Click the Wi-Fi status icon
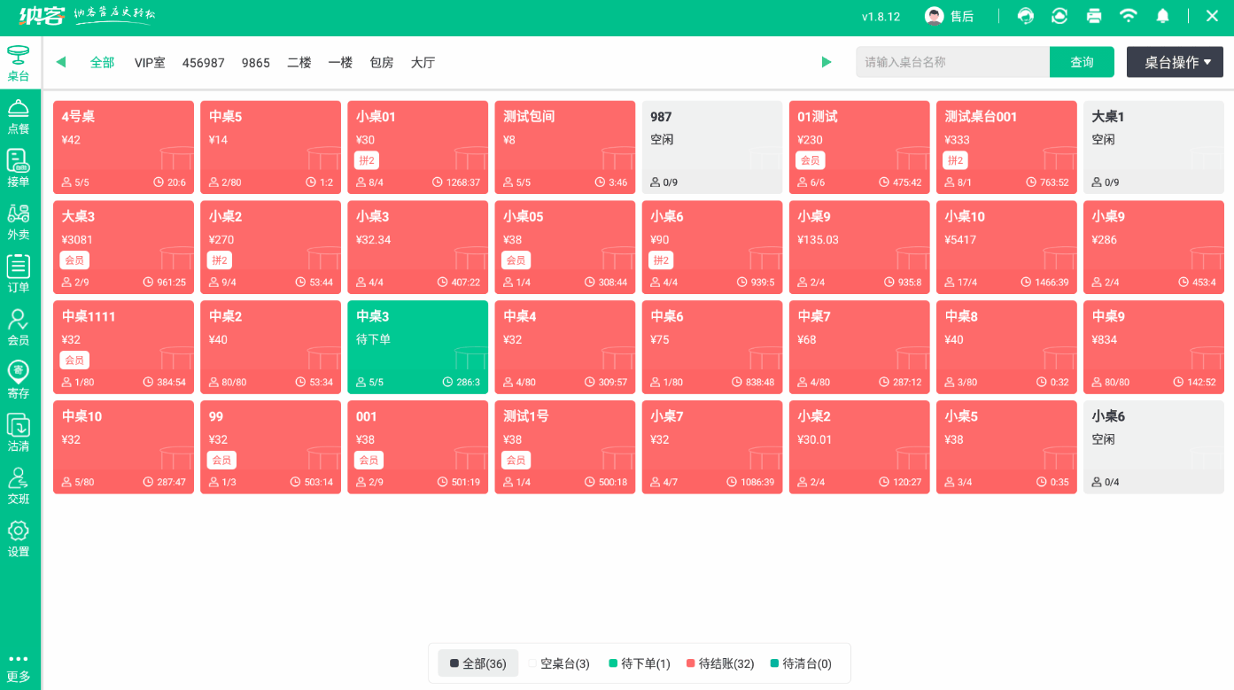The height and width of the screenshot is (690, 1234). [1128, 15]
